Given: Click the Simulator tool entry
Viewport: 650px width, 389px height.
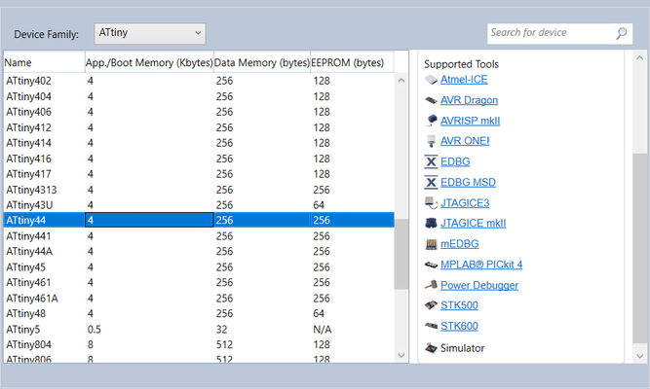Looking at the screenshot, I should [x=462, y=347].
